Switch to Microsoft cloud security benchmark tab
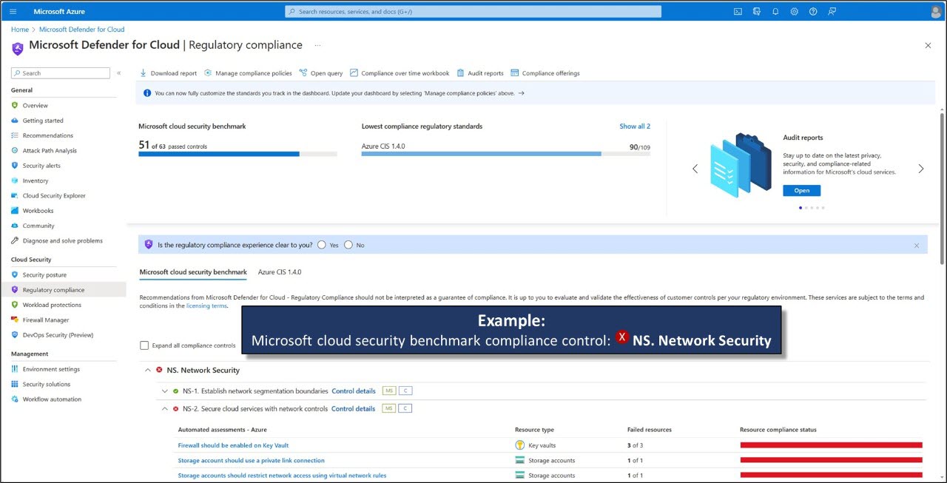Image resolution: width=947 pixels, height=483 pixels. coord(193,272)
